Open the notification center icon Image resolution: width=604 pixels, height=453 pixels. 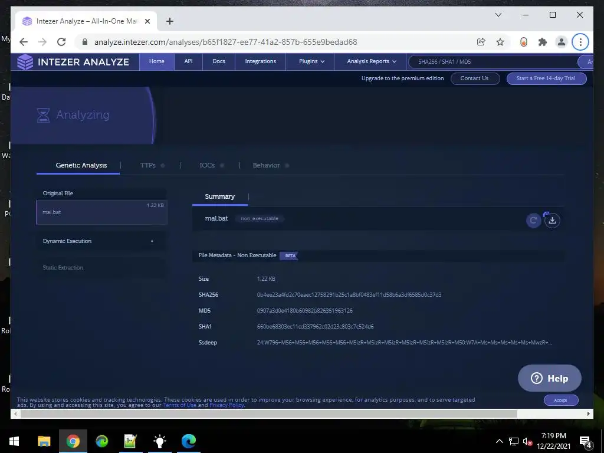(585, 442)
